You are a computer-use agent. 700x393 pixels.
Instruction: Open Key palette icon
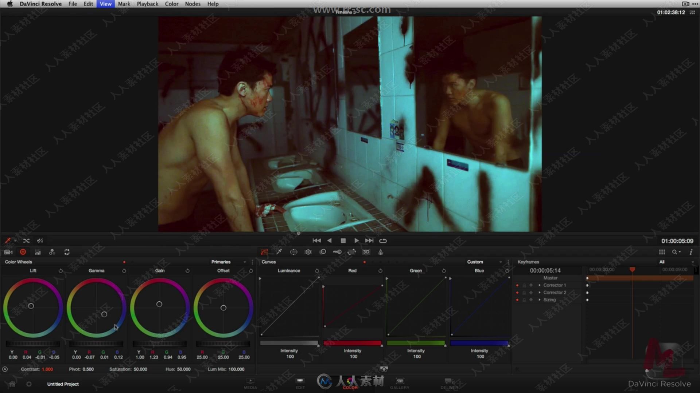click(337, 252)
